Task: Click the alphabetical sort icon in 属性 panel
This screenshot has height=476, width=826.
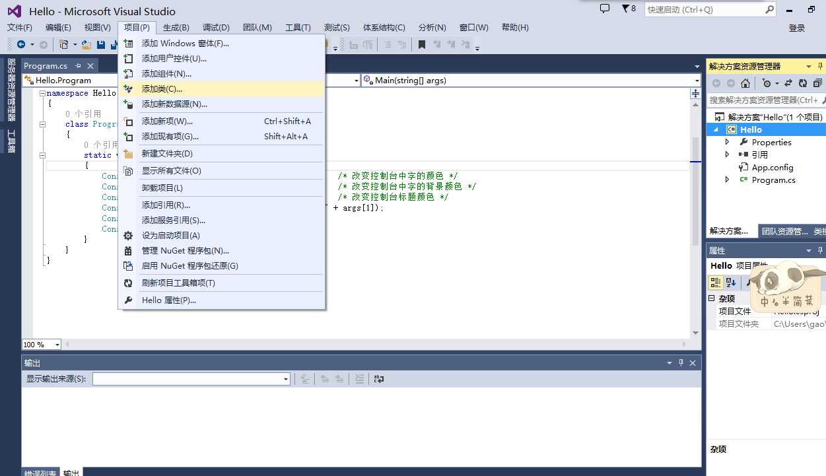Action: 731,282
